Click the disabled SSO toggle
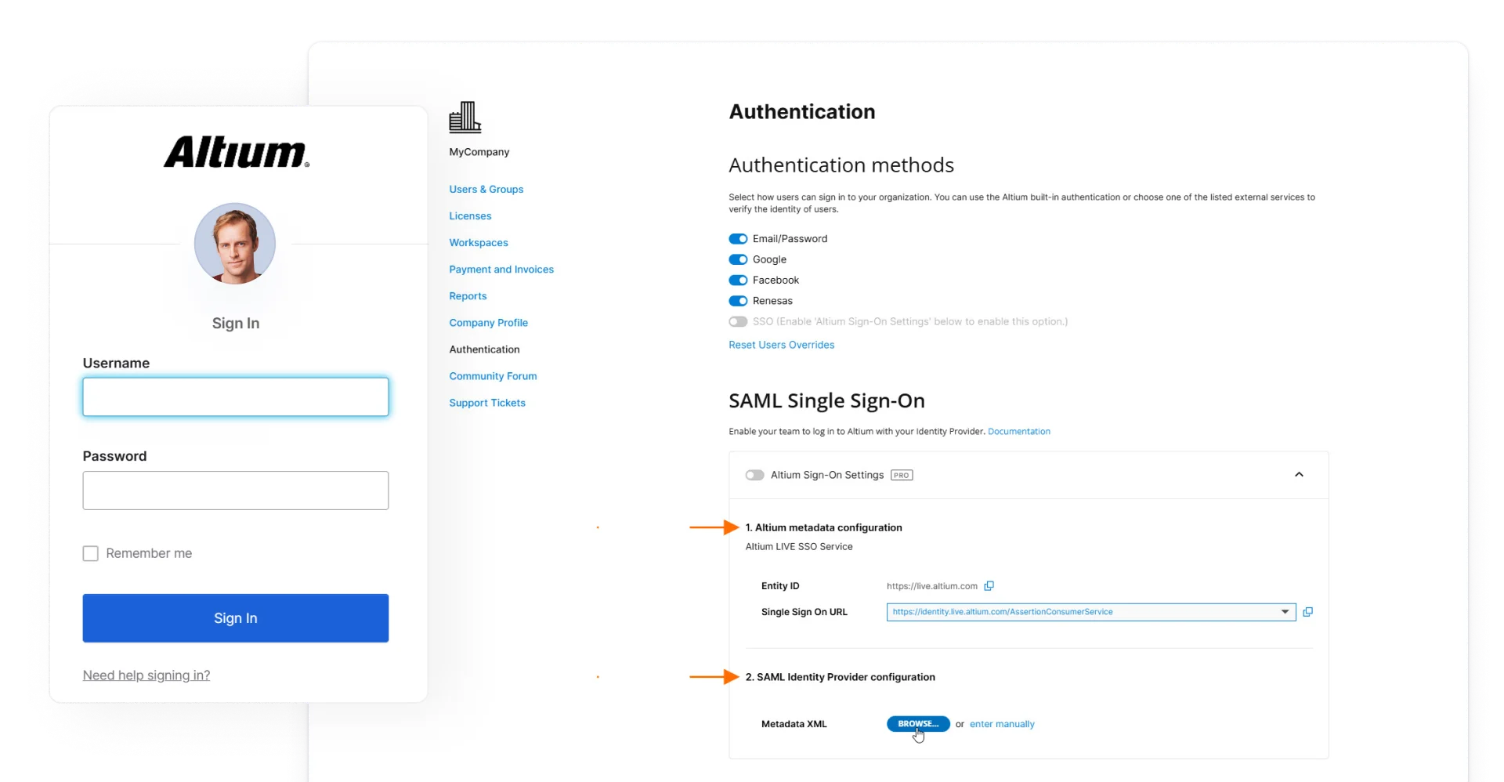 738,321
